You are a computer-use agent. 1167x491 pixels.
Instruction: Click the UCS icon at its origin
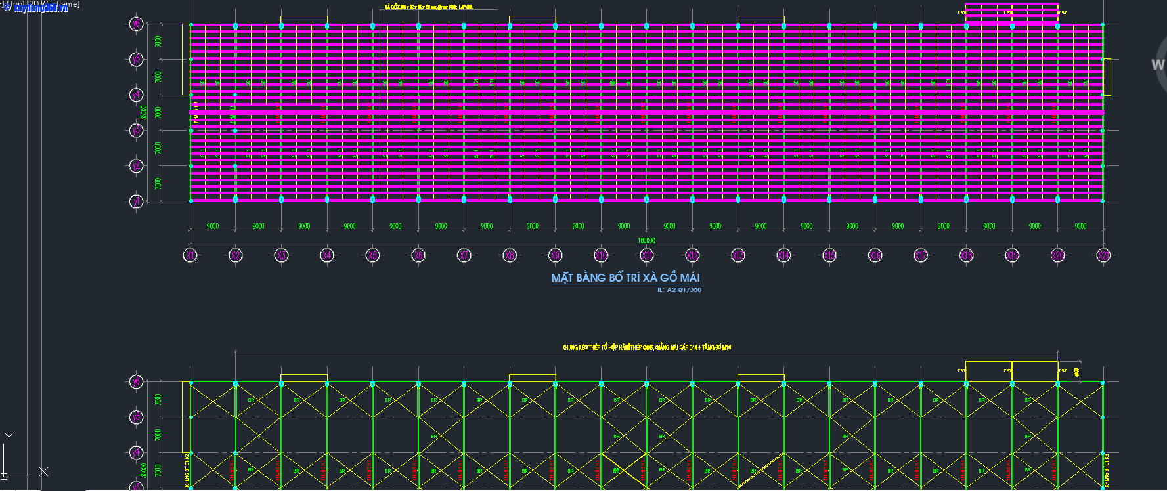(5, 476)
